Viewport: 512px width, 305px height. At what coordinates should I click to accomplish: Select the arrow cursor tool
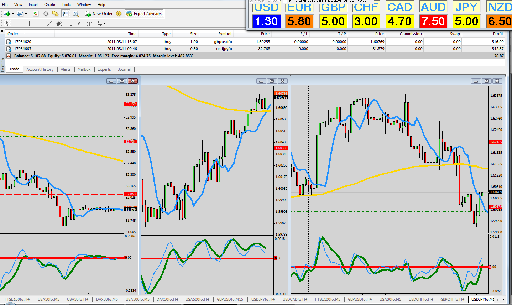(x=7, y=23)
